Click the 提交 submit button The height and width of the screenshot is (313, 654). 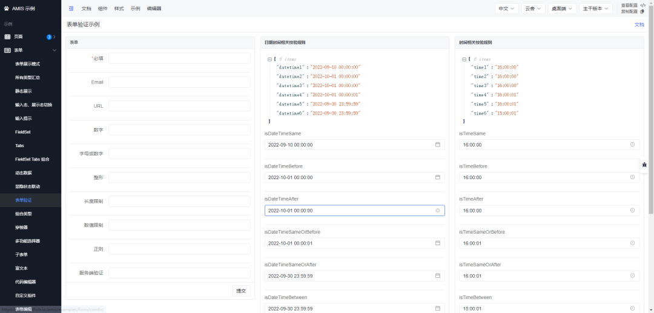241,291
